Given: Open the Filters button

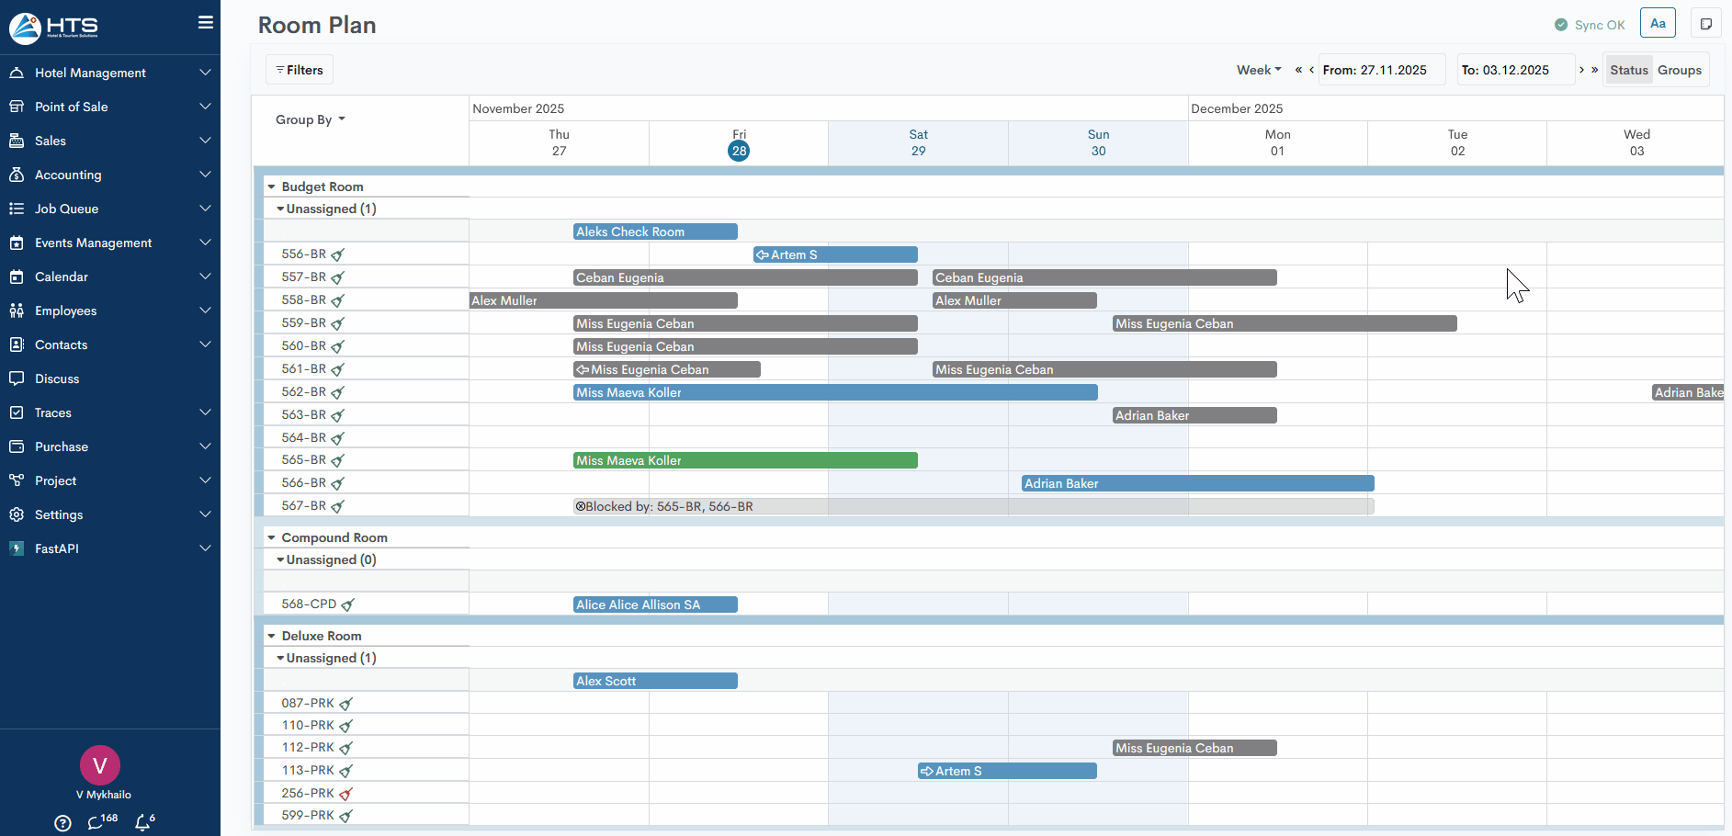Looking at the screenshot, I should (x=300, y=70).
